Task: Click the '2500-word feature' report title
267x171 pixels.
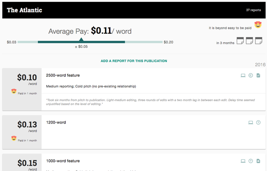Action: pos(63,76)
